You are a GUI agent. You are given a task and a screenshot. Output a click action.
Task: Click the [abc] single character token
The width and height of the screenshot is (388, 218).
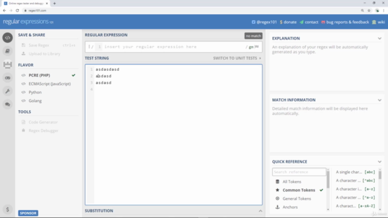click(x=355, y=172)
